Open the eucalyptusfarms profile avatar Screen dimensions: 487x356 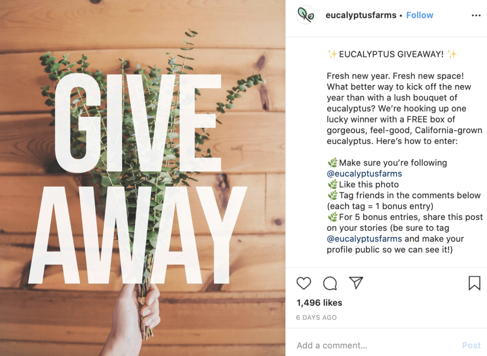point(306,15)
